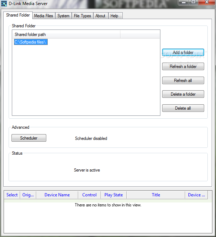
Task: Open the Scheduler settings
Action: pyautogui.click(x=29, y=138)
